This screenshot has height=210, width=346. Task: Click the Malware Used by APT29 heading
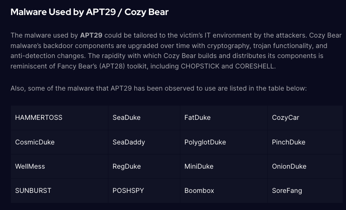90,12
